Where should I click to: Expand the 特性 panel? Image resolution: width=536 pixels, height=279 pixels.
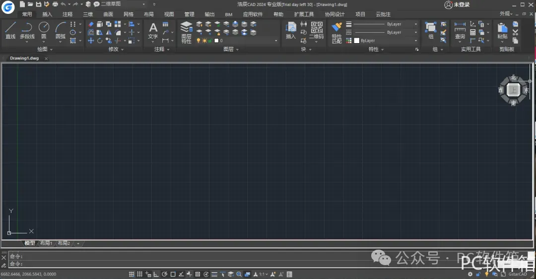(x=376, y=49)
